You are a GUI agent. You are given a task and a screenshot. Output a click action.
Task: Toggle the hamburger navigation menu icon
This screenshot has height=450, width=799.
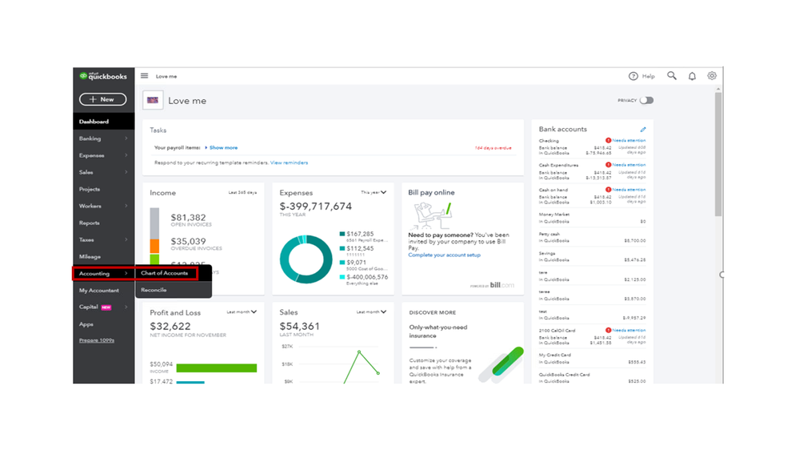[144, 75]
